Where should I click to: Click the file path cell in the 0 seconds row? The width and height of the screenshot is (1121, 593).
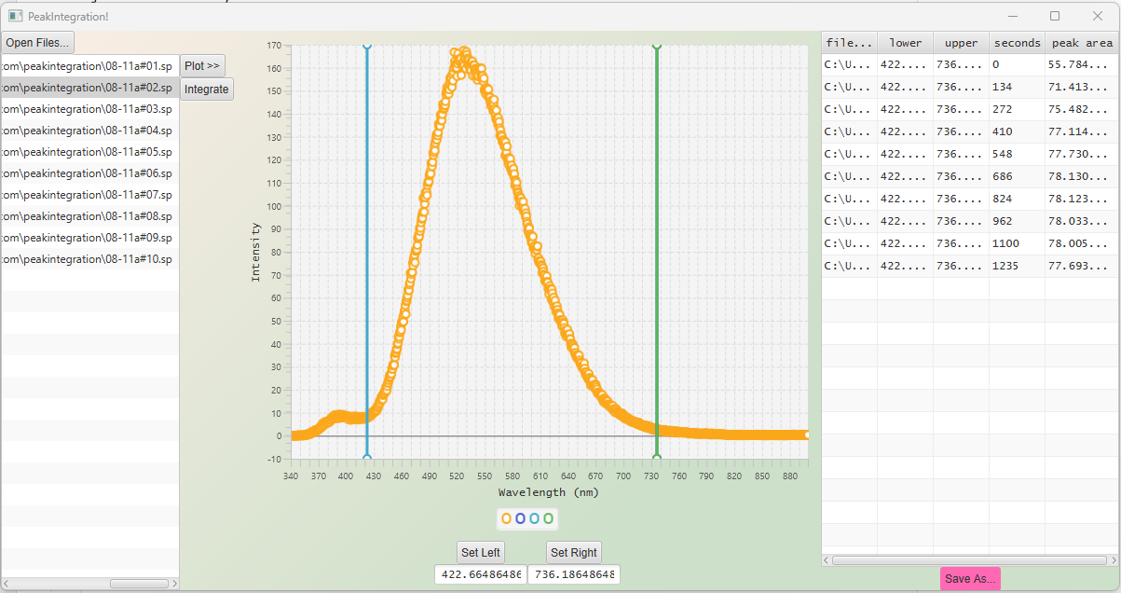pos(849,64)
